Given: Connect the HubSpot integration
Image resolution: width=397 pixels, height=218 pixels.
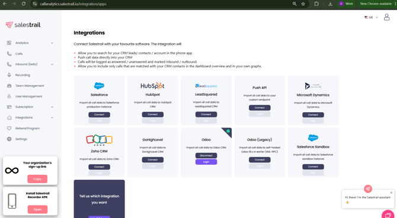Looking at the screenshot, I should click(153, 115).
